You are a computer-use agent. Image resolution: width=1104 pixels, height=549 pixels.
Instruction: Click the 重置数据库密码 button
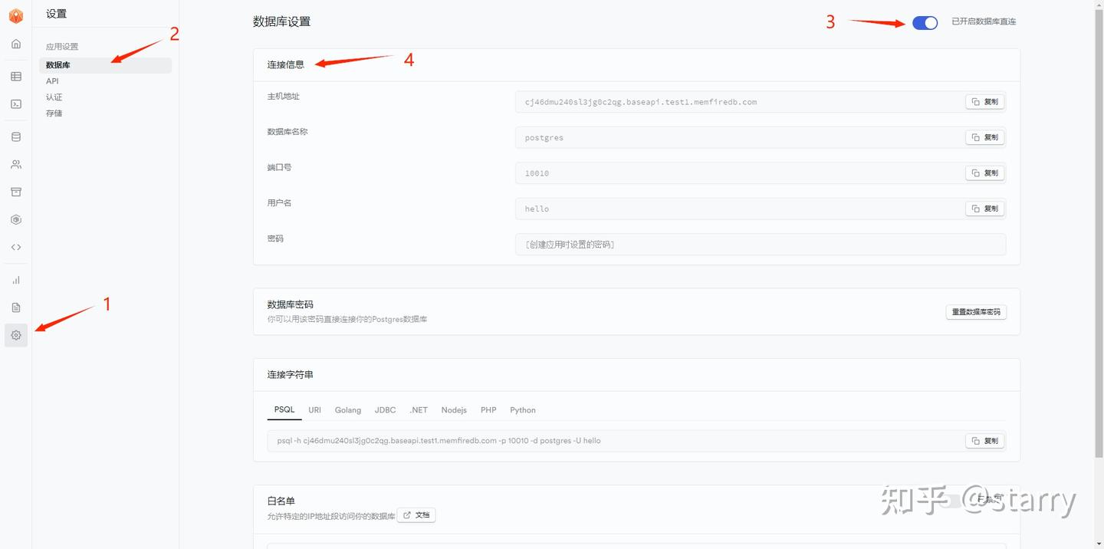pos(976,312)
